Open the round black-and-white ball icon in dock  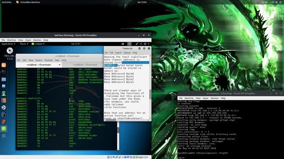pos(4,107)
